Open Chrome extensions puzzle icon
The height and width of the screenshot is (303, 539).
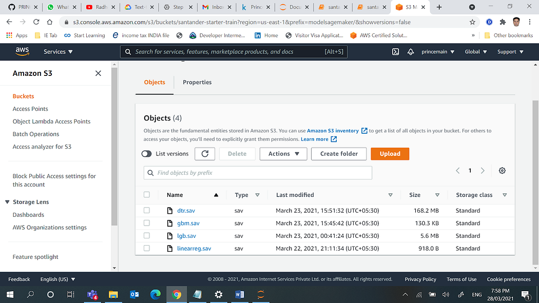[503, 22]
